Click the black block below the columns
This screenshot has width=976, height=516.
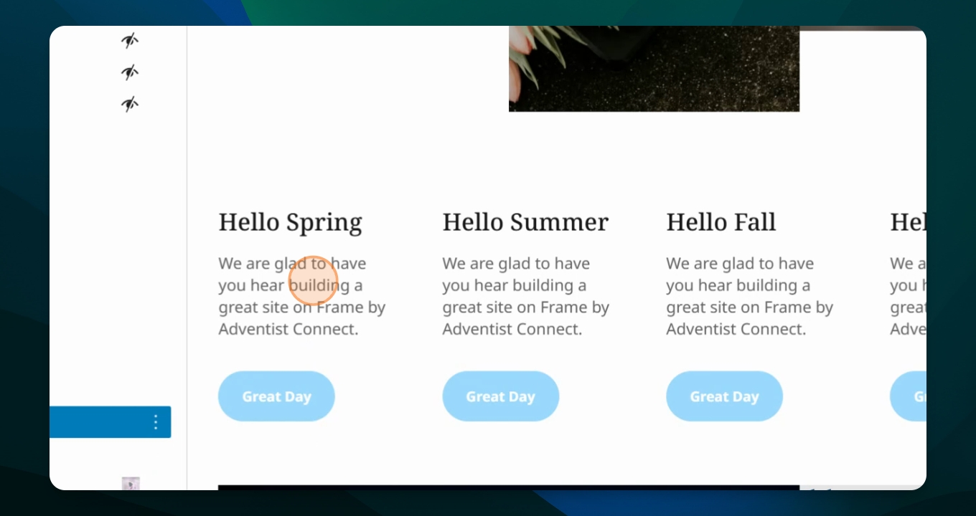click(x=508, y=487)
